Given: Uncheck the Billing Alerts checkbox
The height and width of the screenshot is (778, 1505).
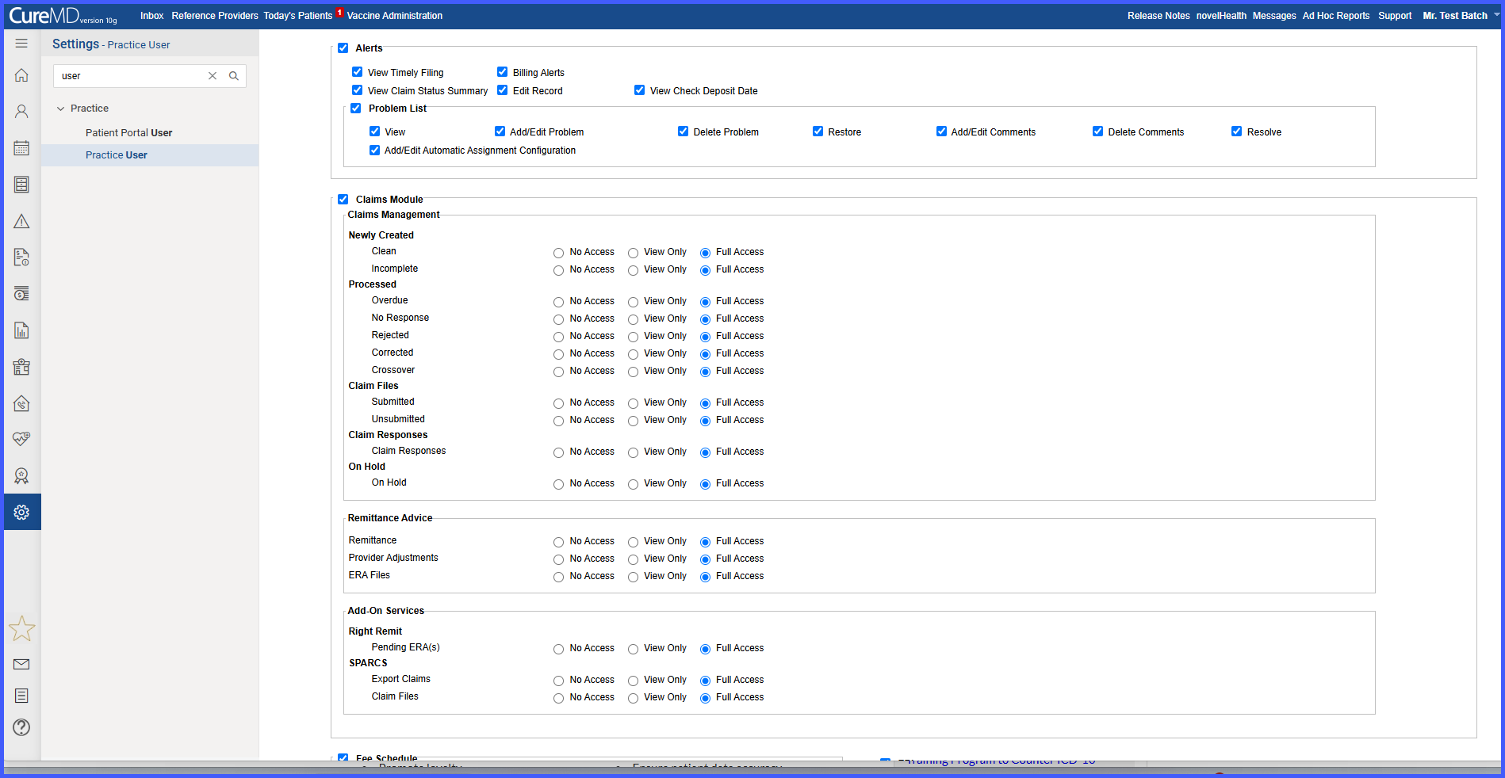Looking at the screenshot, I should click(x=503, y=72).
